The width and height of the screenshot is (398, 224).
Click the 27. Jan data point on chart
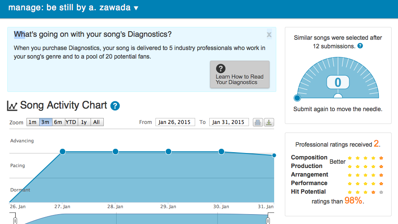[x=62, y=152]
